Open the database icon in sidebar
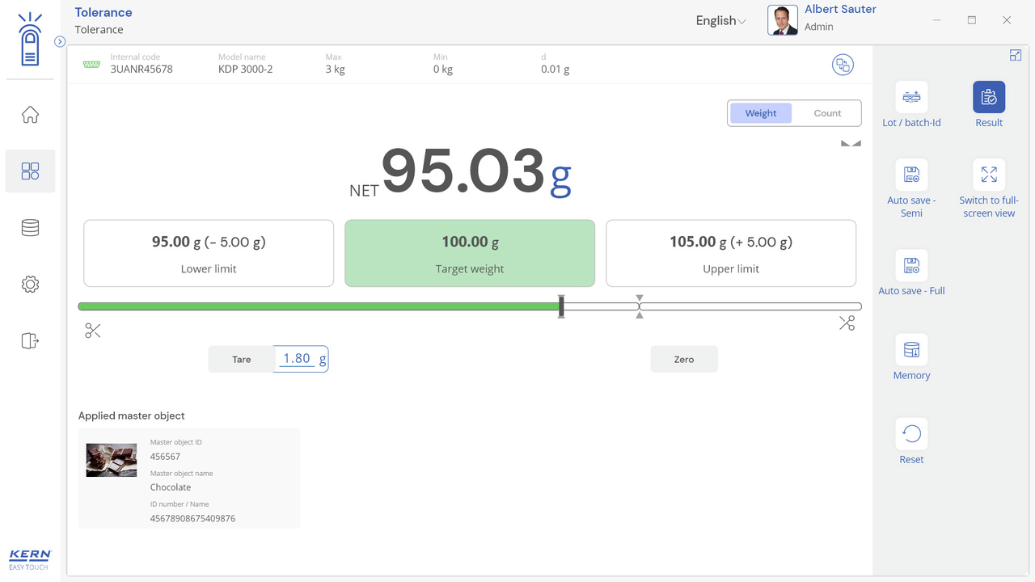 click(30, 228)
